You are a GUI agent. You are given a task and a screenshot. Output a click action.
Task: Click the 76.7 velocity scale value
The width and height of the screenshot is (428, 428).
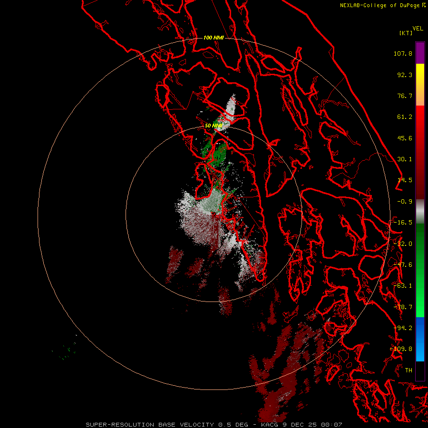click(405, 96)
